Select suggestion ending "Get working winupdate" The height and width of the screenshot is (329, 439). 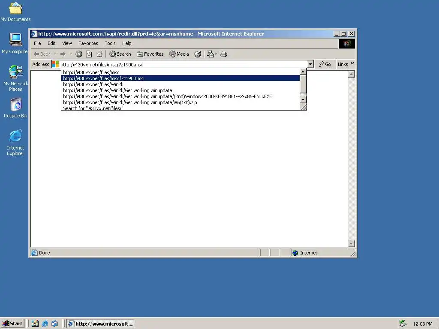[180, 90]
